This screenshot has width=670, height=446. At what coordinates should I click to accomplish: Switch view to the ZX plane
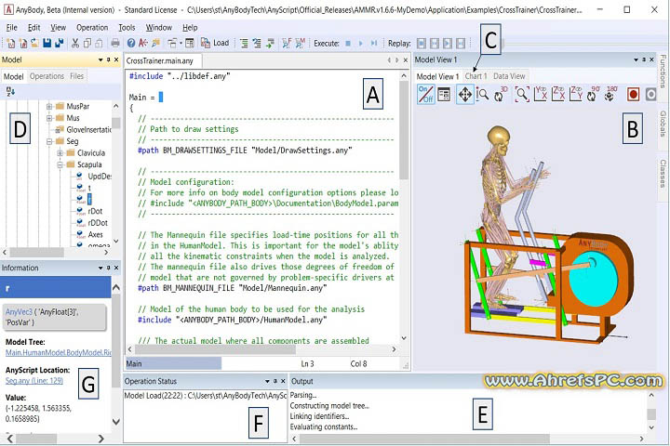pyautogui.click(x=558, y=95)
